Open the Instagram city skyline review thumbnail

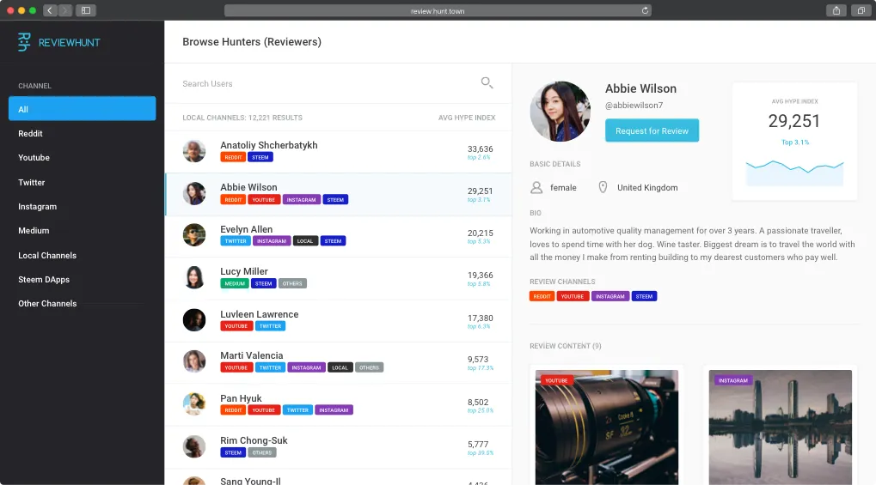[780, 427]
